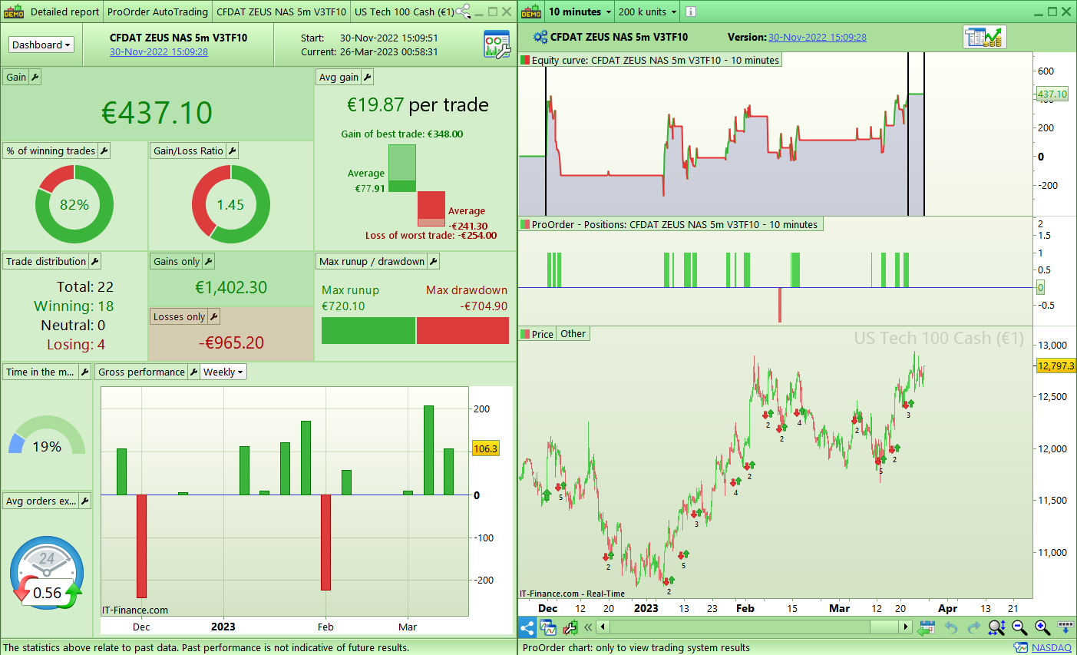Viewport: 1077px width, 655px height.
Task: Click the undo arrow in chart toolbar
Action: 951,627
